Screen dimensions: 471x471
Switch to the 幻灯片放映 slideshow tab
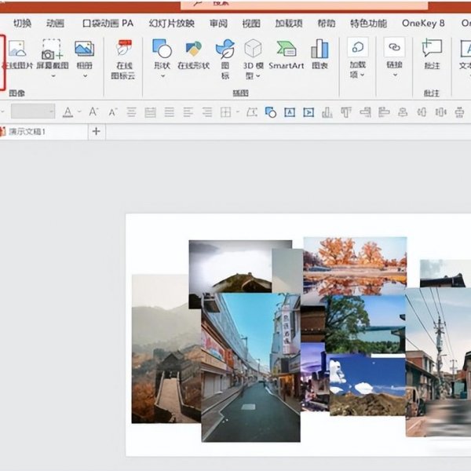click(x=171, y=23)
